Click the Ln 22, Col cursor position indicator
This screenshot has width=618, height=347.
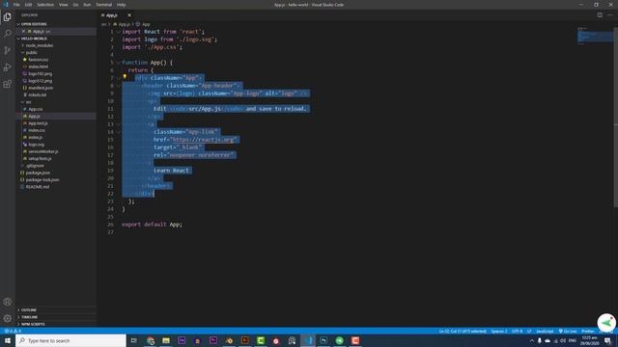463,331
